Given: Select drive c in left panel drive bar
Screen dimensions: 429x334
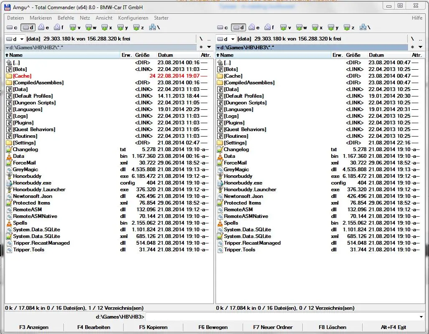Looking at the screenshot, I should click(12, 28).
